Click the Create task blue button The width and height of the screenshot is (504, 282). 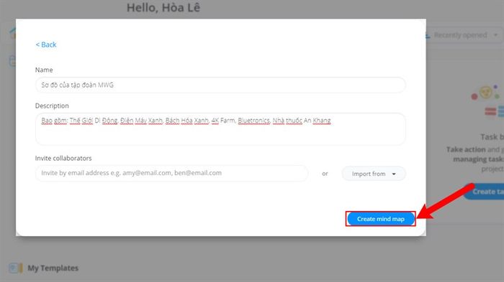pyautogui.click(x=485, y=192)
